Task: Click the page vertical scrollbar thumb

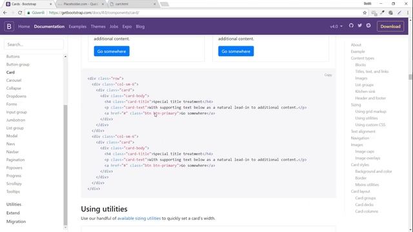Action: click(410, 77)
